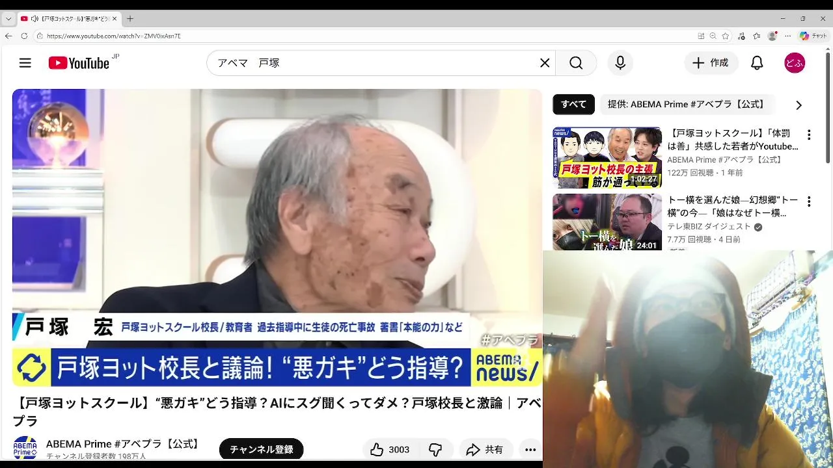Open the favorites list icon
833x468 pixels.
757,36
